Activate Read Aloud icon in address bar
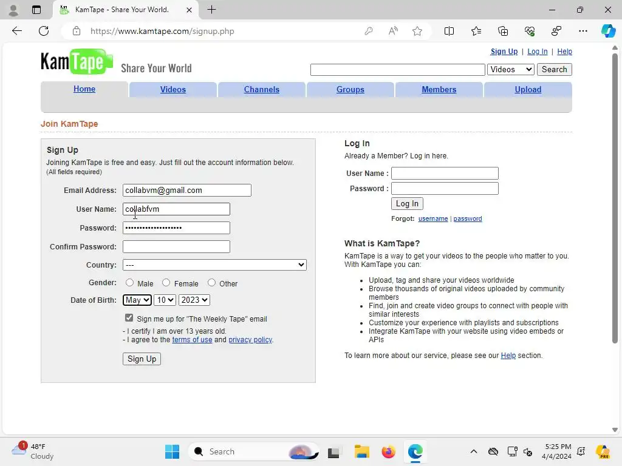 coord(393,31)
